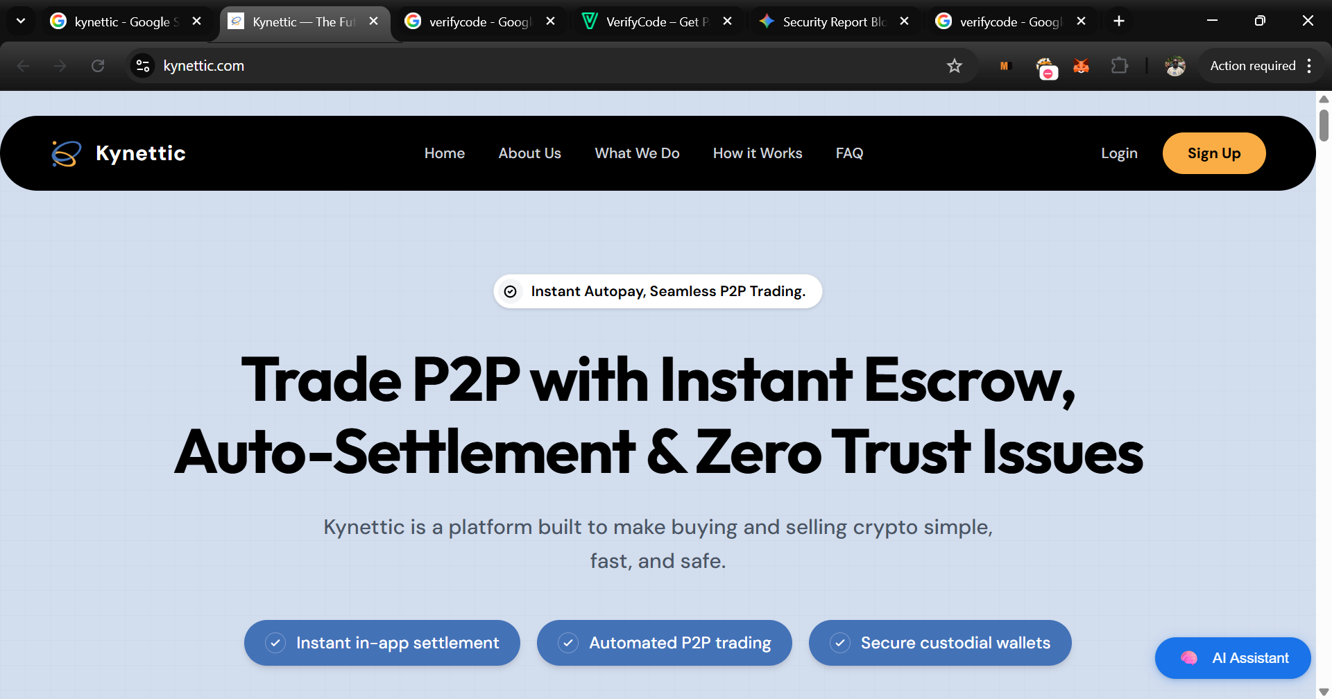The height and width of the screenshot is (699, 1332).
Task: Click the Kynettic logo icon
Action: tap(65, 153)
